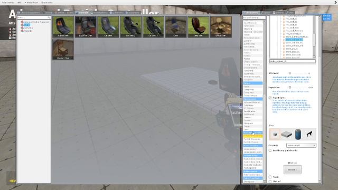338x190 pixels.
Task: Enable the Toggle checkbox
Action: [x=270, y=177]
